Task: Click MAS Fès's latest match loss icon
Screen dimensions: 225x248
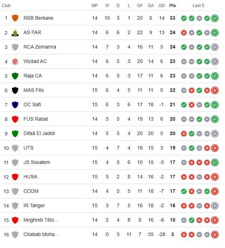Action: [x=215, y=90]
